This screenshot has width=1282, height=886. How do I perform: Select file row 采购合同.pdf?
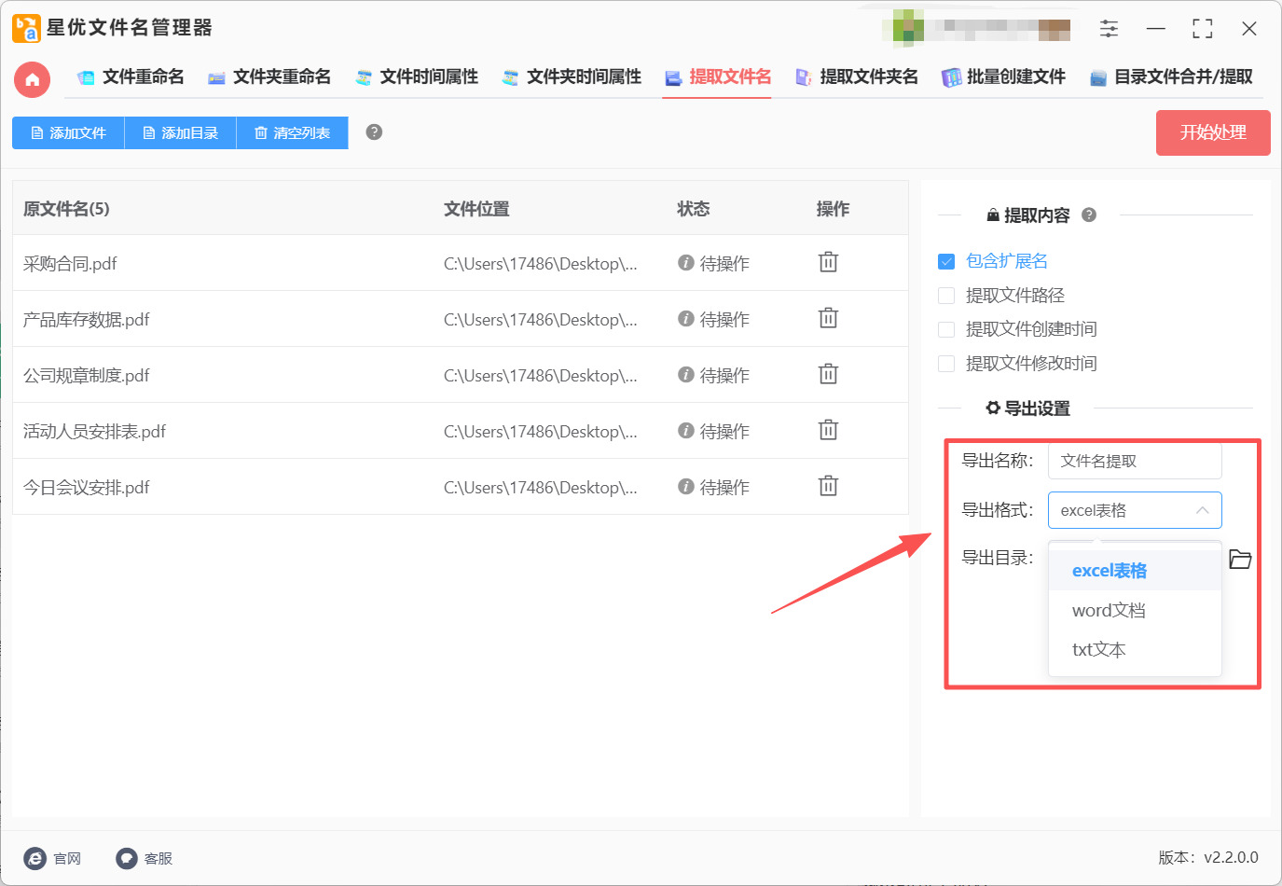[461, 263]
